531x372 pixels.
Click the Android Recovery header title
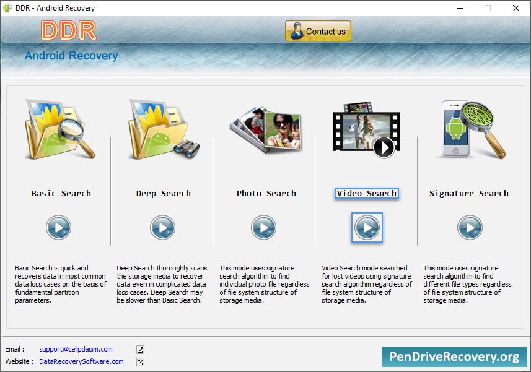pos(71,56)
